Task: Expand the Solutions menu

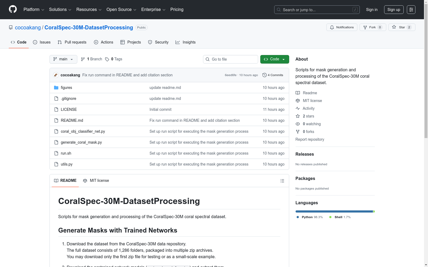Action: click(x=60, y=10)
